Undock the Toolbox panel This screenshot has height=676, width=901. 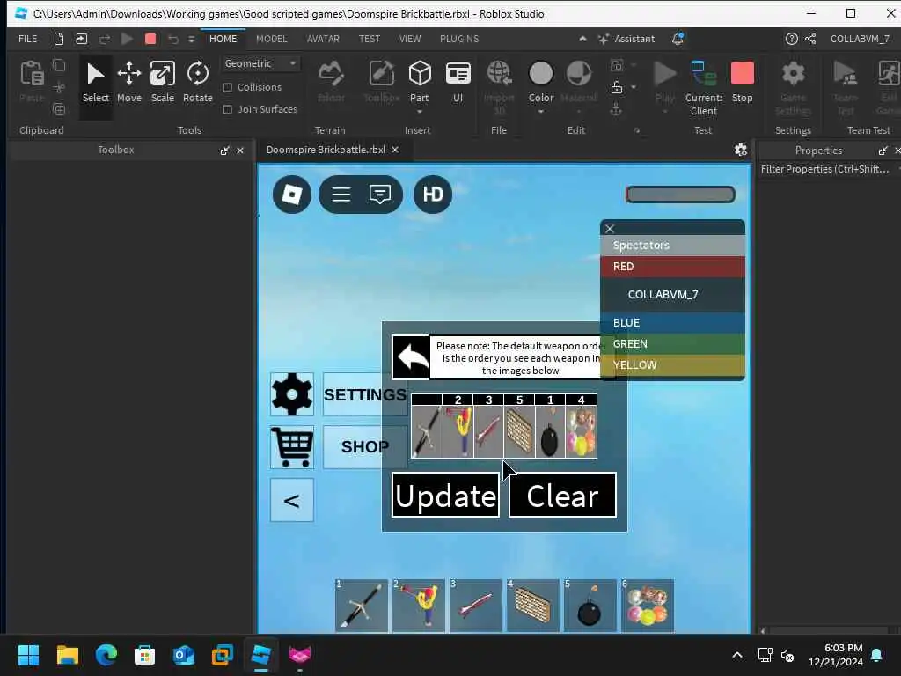point(224,151)
